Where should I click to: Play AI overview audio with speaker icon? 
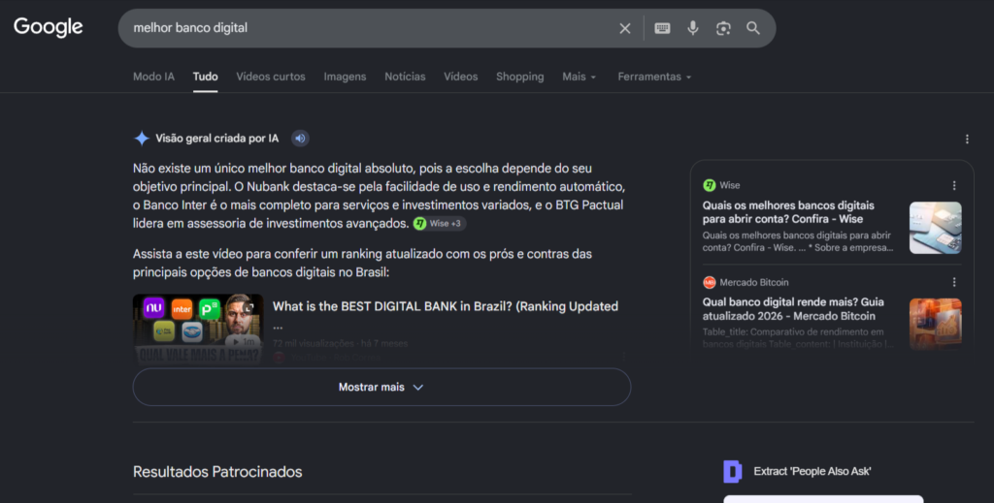[301, 138]
